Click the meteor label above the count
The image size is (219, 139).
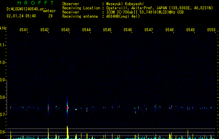point(49,11)
